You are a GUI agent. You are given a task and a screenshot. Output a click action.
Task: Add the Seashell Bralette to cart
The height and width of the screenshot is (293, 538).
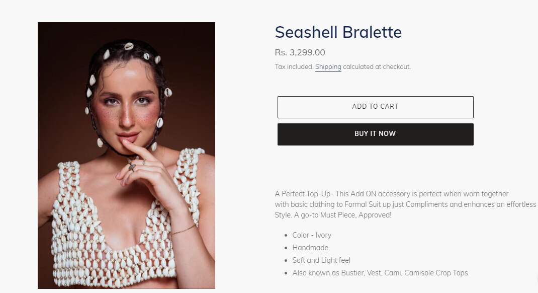376,107
